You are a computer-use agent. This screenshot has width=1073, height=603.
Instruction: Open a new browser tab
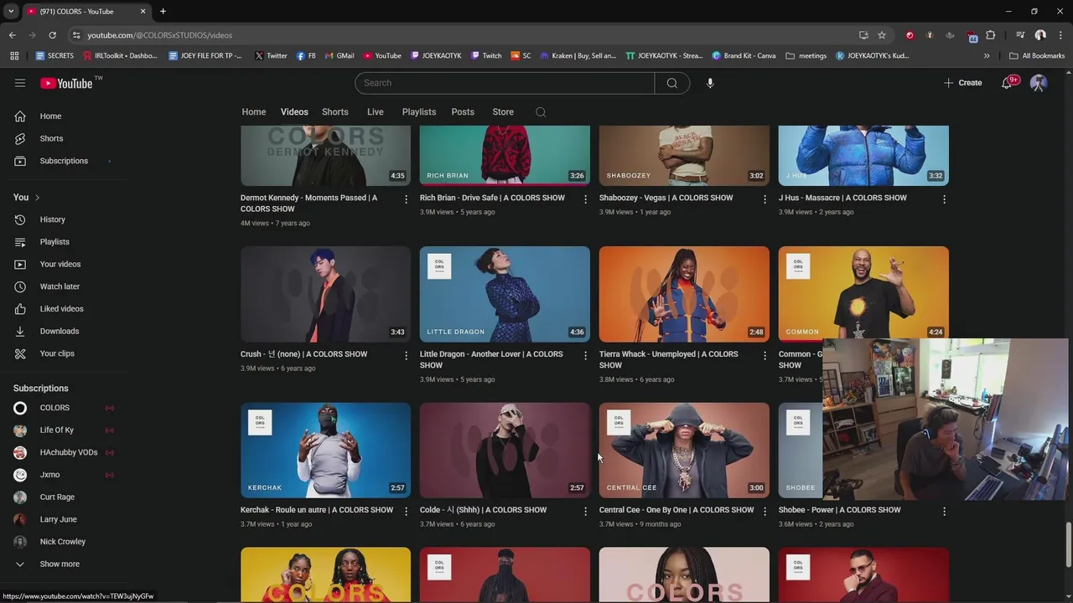click(x=163, y=12)
